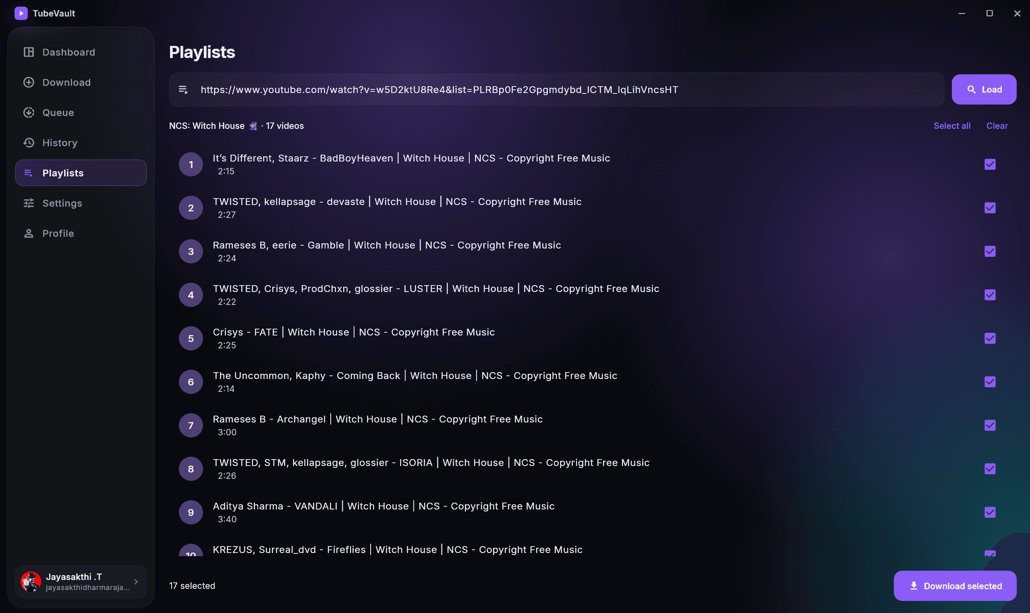The image size is (1030, 613).
Task: Maximize the TubeVault window
Action: point(989,13)
